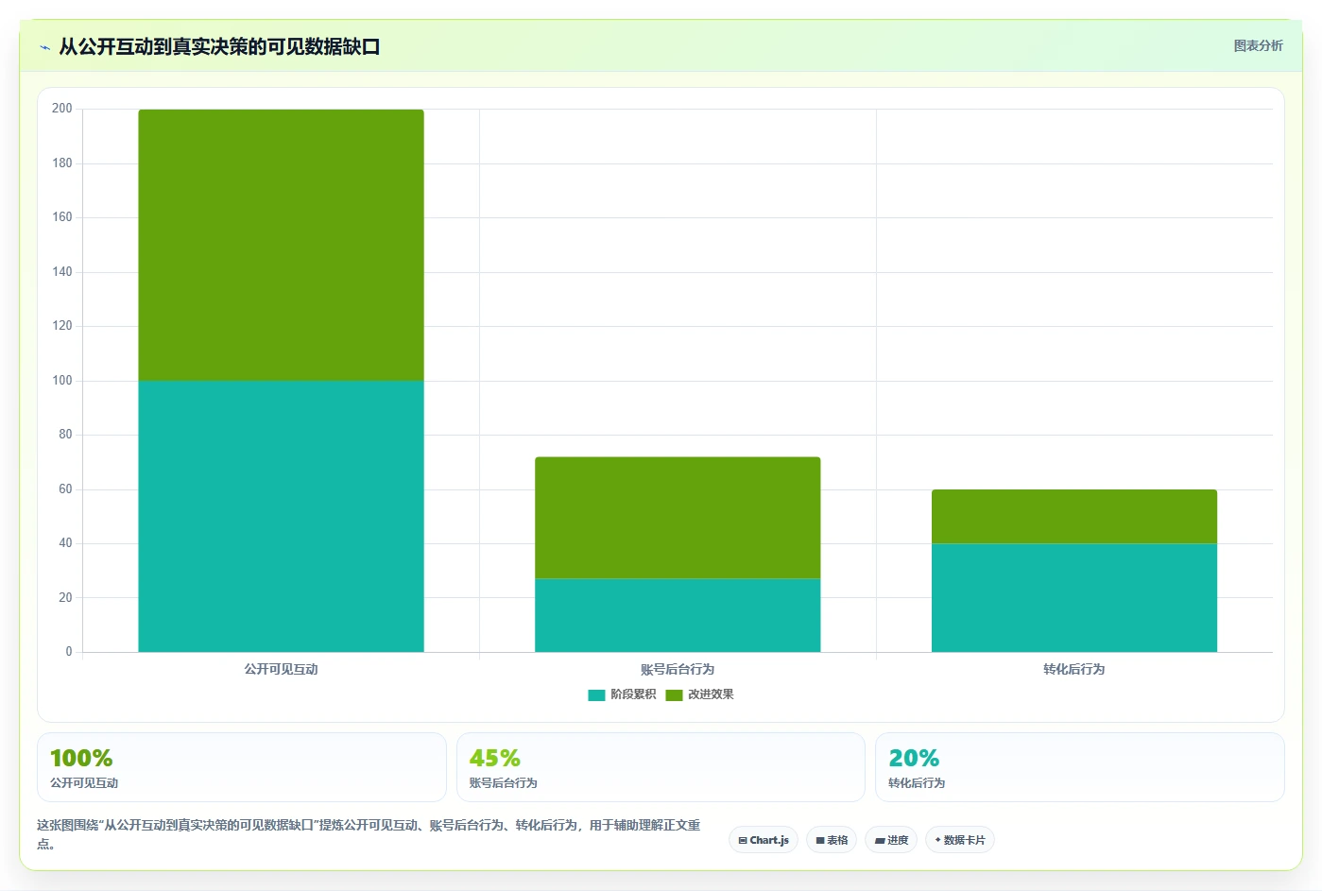This screenshot has height=891, width=1322.
Task: Click the 表格 chip
Action: tap(832, 840)
